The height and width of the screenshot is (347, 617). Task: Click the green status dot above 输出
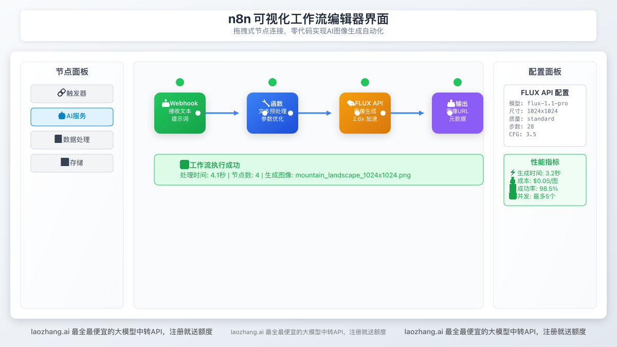coord(458,82)
